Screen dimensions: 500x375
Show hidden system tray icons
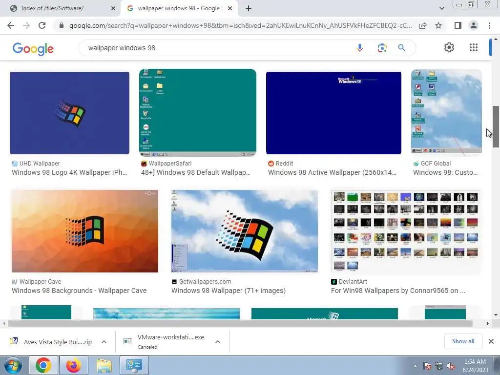415,366
